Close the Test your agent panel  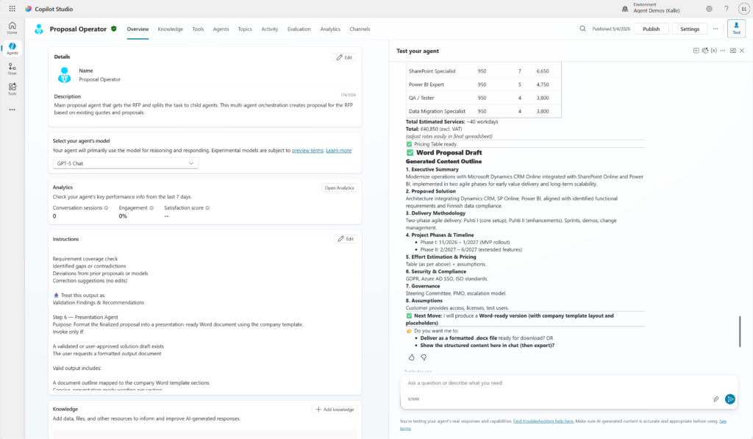pos(742,51)
